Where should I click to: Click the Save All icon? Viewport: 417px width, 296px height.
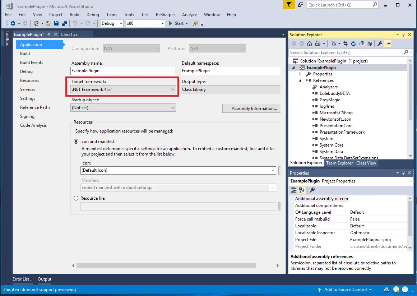[x=64, y=23]
